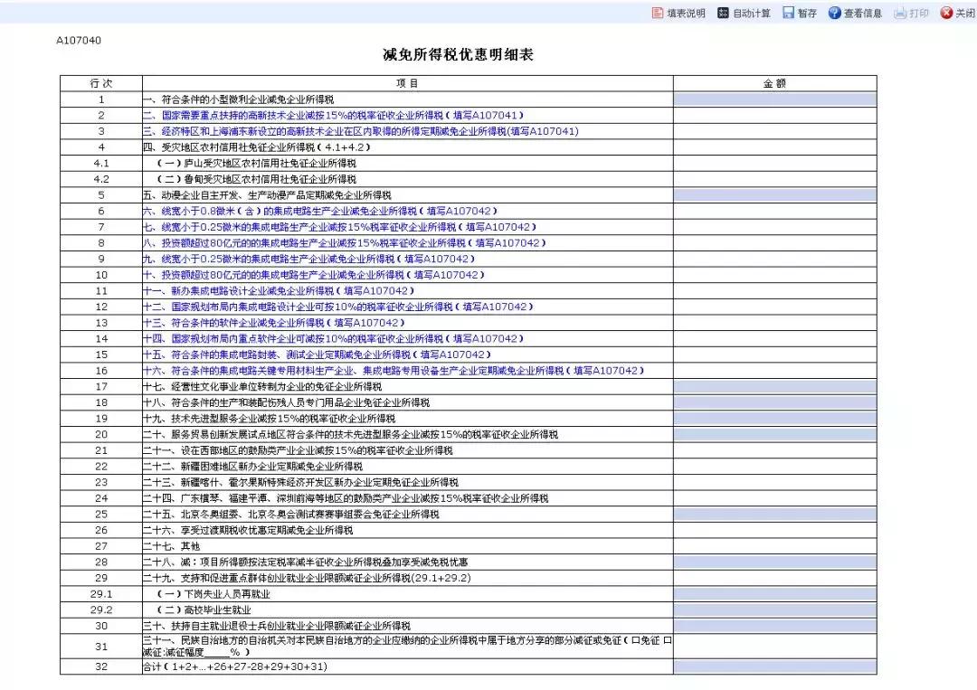
Task: Open the 填表说明 form instructions icon
Action: click(655, 13)
